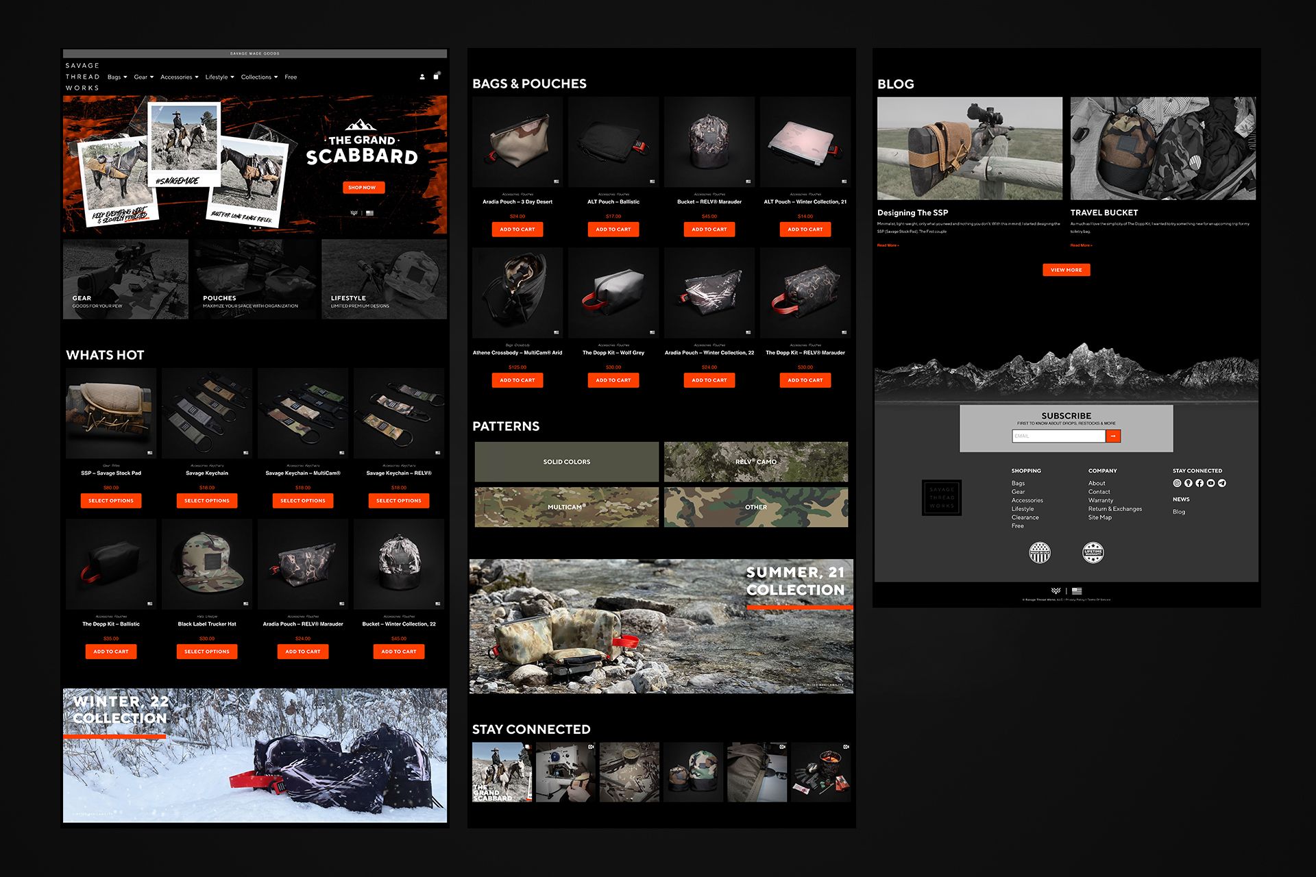The height and width of the screenshot is (877, 1316).
Task: Click the Savage Keychain – RELV product title
Action: click(399, 473)
